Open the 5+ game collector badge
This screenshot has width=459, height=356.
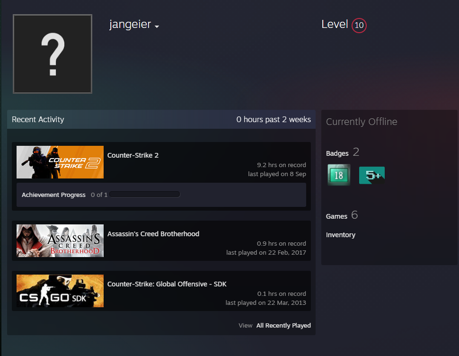[372, 175]
